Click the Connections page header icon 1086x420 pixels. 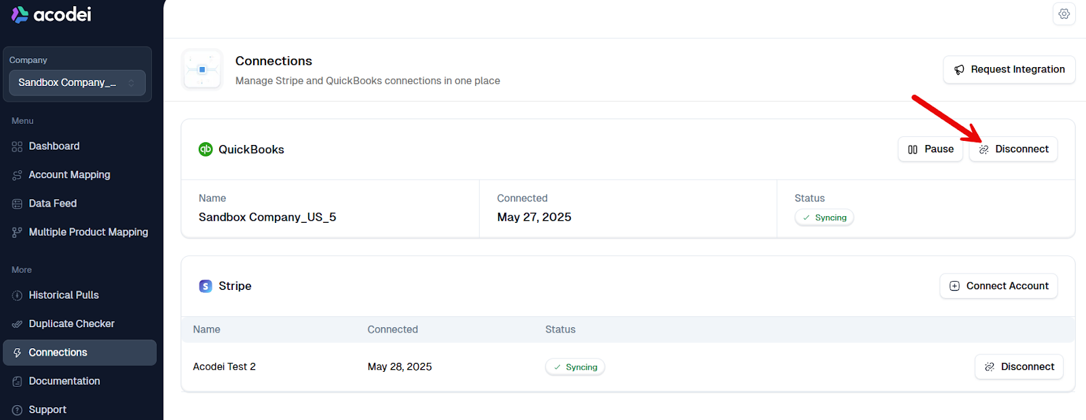point(202,70)
